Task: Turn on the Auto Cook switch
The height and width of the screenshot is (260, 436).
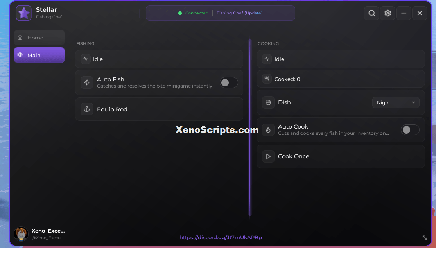Action: pos(410,130)
